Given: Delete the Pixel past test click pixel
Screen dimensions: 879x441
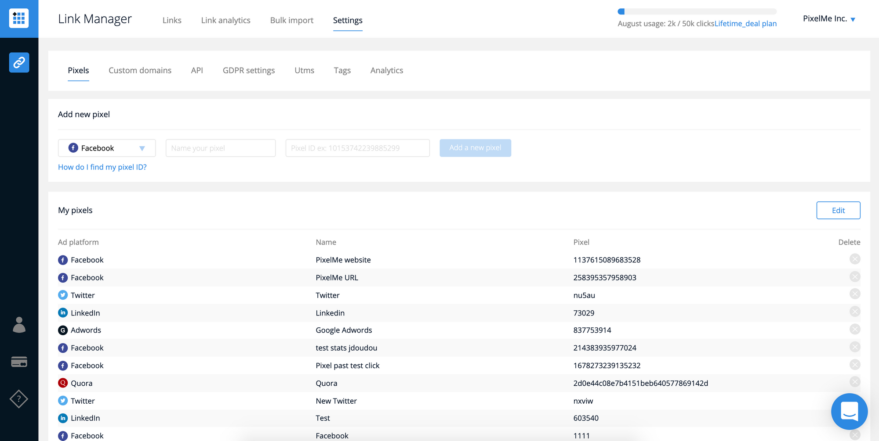Looking at the screenshot, I should pos(855,365).
